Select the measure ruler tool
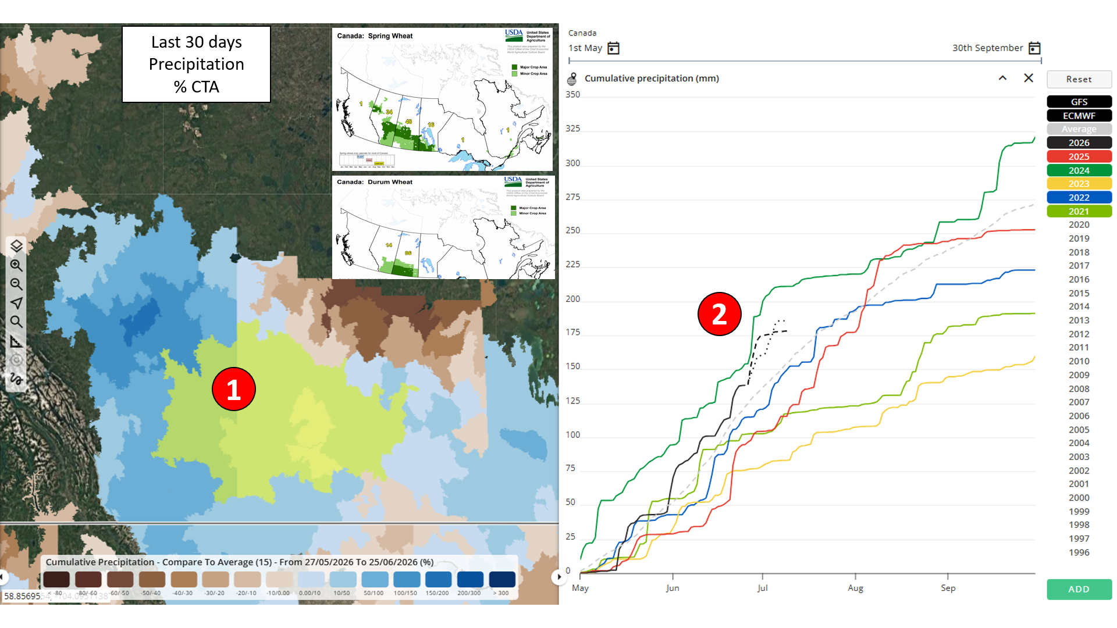 pos(16,341)
